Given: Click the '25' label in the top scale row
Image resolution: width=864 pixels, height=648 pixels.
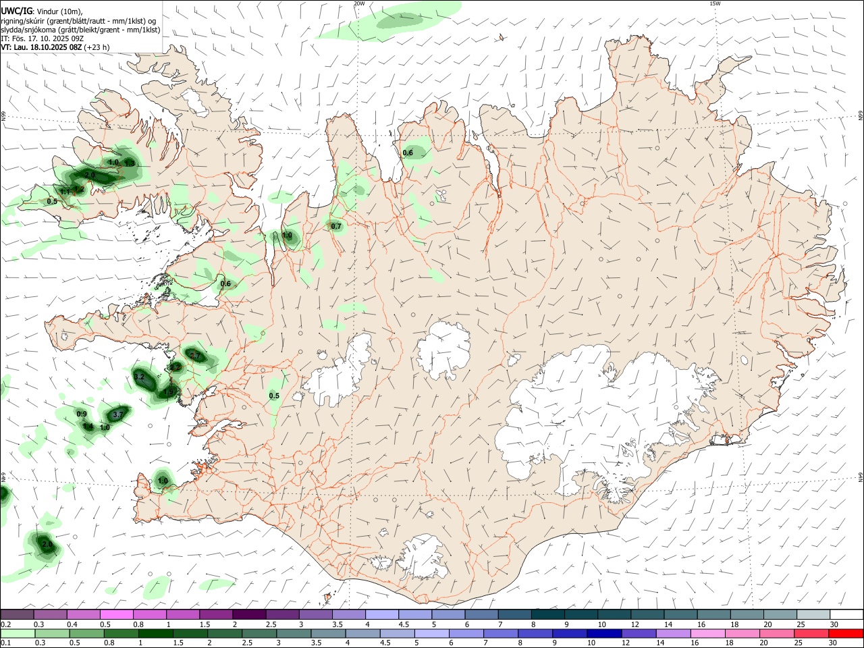Looking at the screenshot, I should (800, 624).
